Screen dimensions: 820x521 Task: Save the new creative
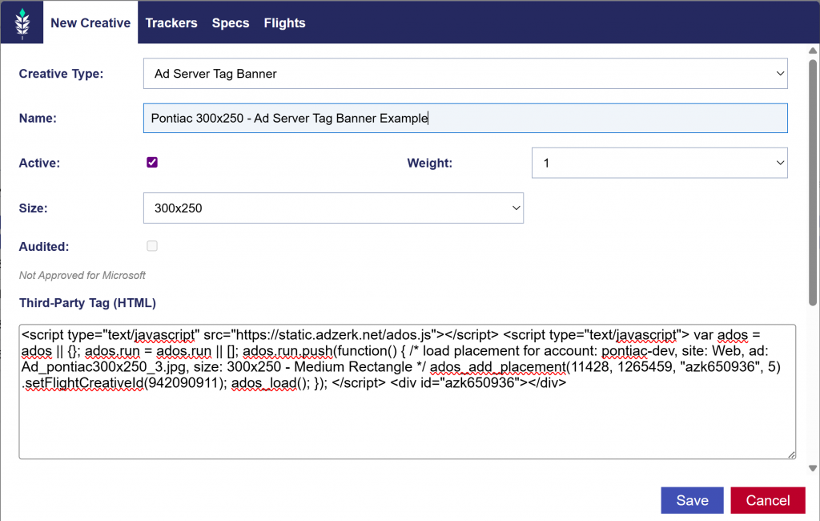692,500
